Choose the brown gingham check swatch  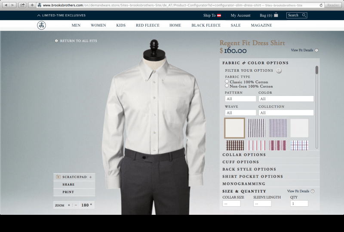235,145
